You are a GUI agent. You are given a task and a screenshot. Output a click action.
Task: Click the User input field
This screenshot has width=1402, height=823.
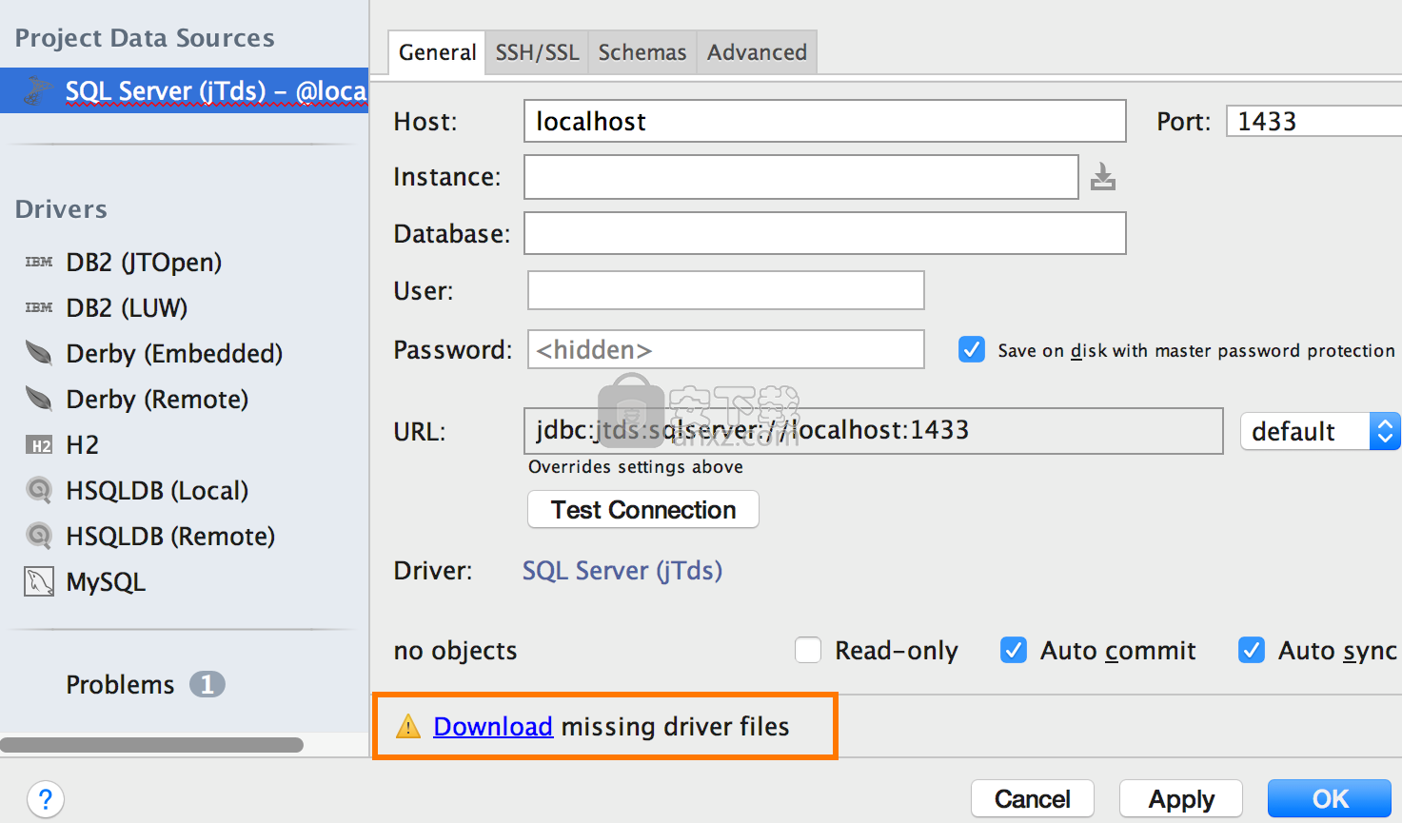726,290
